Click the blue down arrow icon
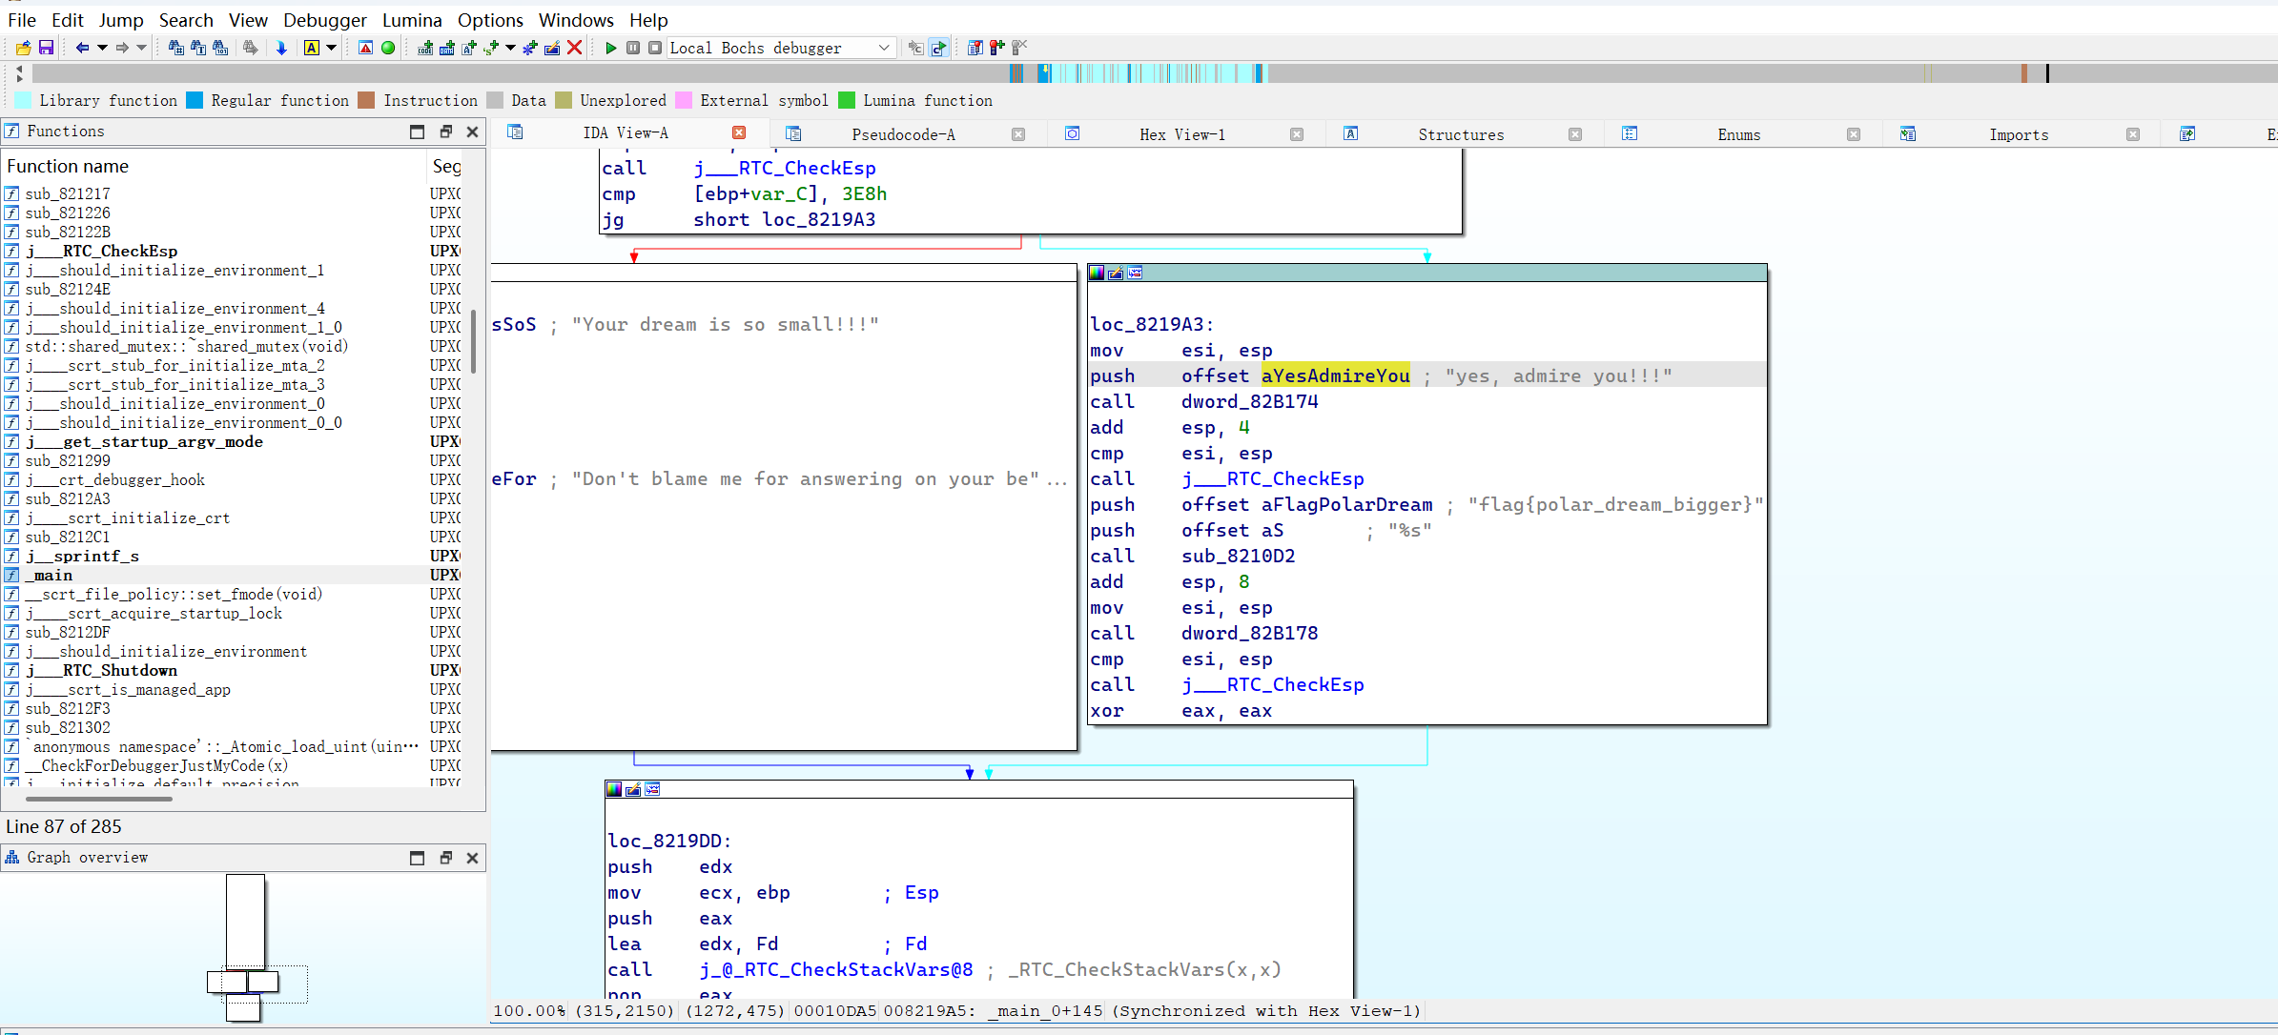The width and height of the screenshot is (2278, 1035). [x=281, y=48]
